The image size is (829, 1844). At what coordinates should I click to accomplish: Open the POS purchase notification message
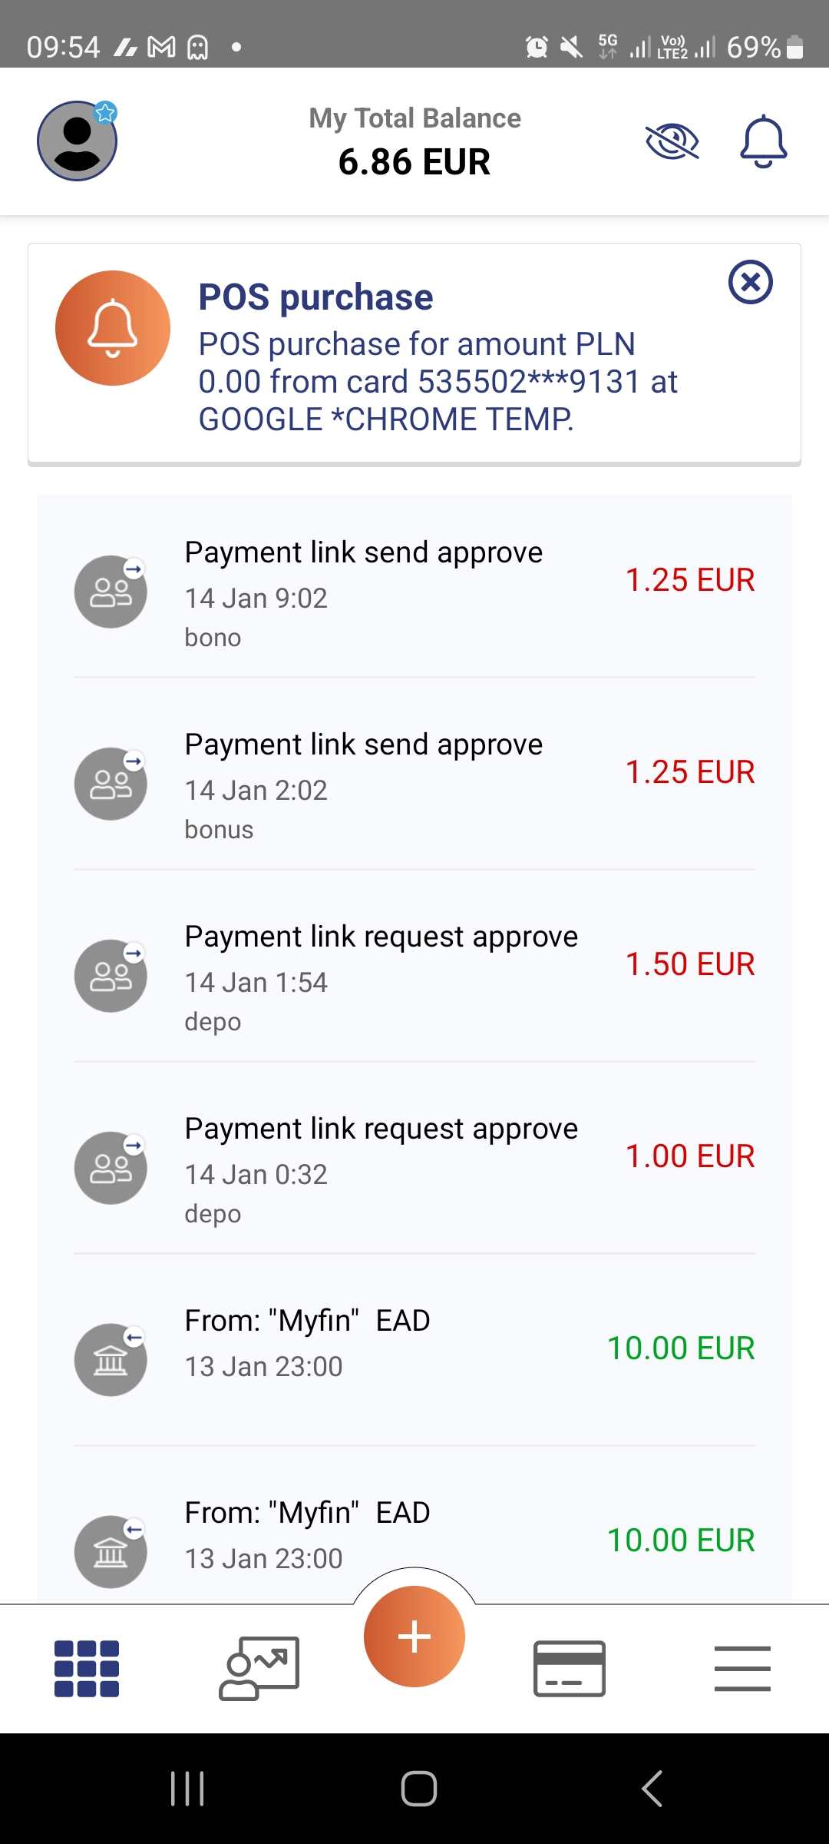438,361
